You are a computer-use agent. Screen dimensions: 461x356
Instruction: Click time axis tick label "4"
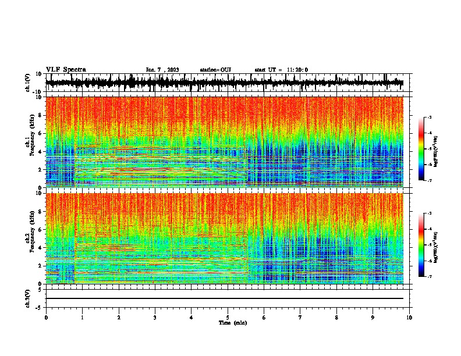(192, 318)
